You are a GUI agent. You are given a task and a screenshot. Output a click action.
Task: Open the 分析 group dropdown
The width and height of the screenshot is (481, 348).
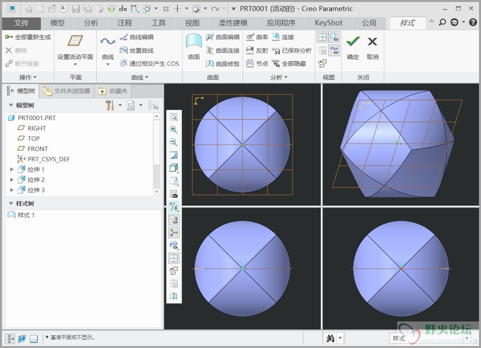pos(279,77)
